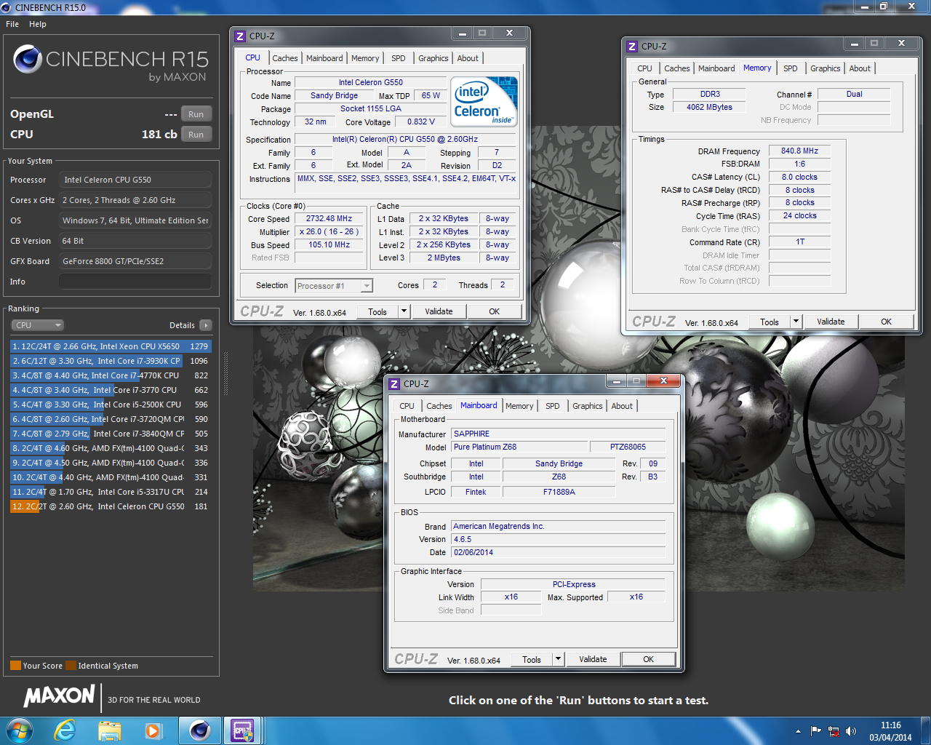The height and width of the screenshot is (745, 931).
Task: Select Mainboard tab in CPU window
Action: pyautogui.click(x=324, y=58)
